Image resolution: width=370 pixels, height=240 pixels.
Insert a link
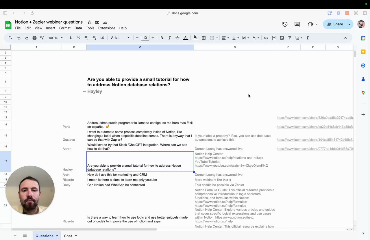tap(266, 38)
